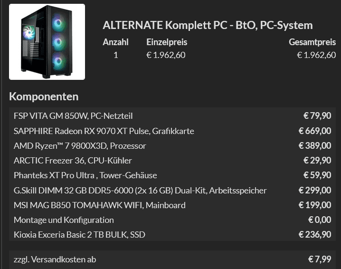The image size is (341, 269).
Task: Select the Phanteks XT Pro Ultra case
Action: tap(85, 175)
